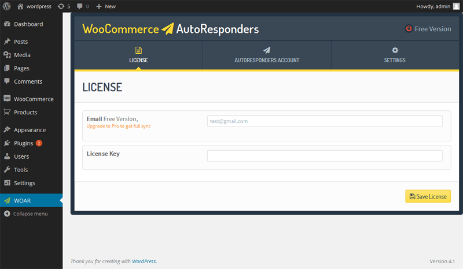463x269 pixels.
Task: Click the Products cart icon
Action: pyautogui.click(x=7, y=111)
